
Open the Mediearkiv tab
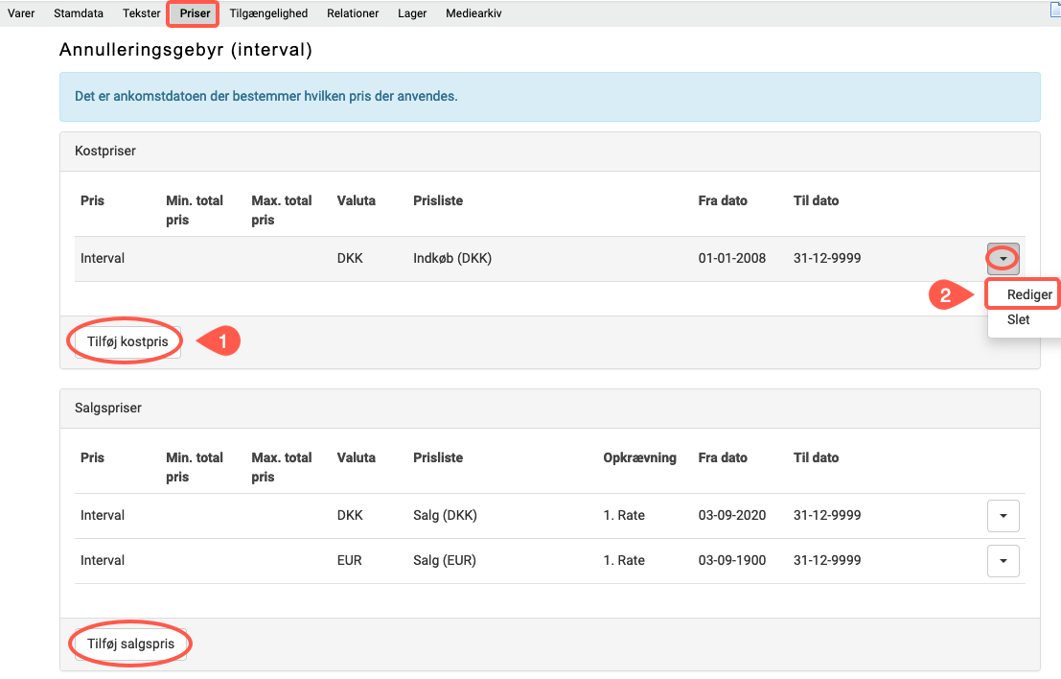point(473,13)
